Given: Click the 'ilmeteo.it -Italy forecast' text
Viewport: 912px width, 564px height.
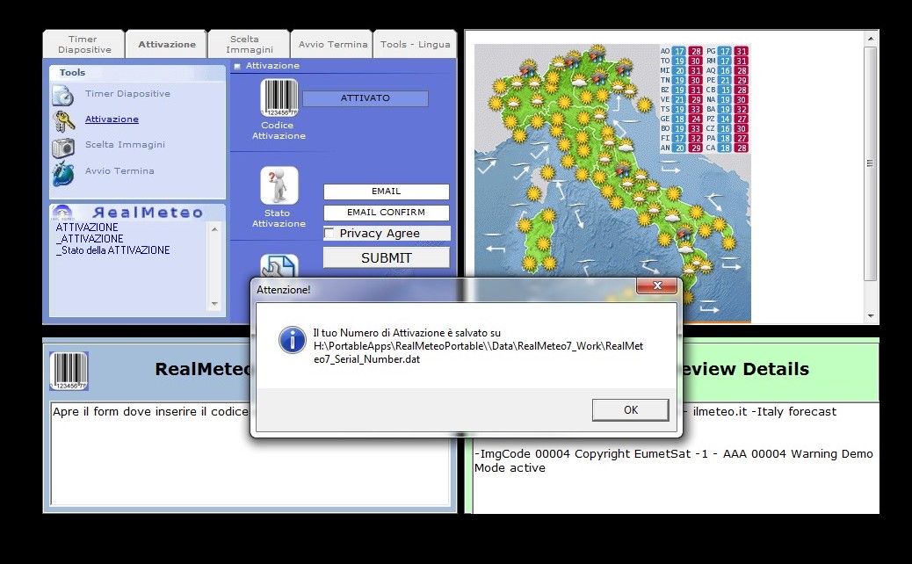Looking at the screenshot, I should point(764,412).
